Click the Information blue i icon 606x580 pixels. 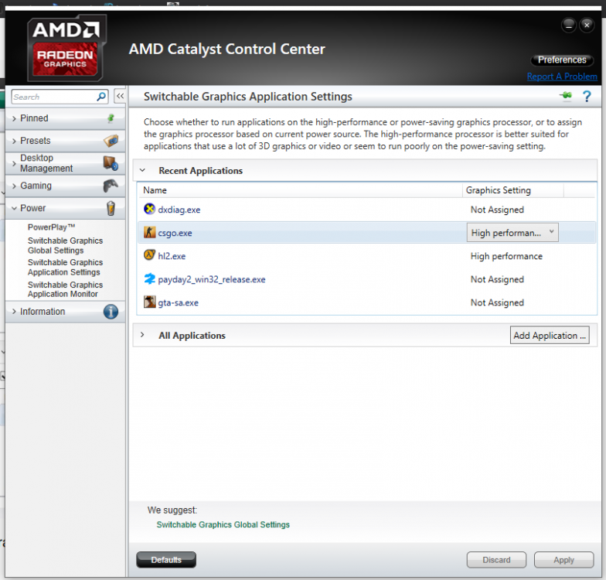[x=111, y=311]
